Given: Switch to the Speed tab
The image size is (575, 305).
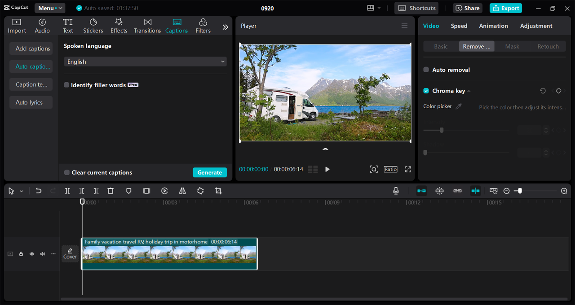Looking at the screenshot, I should tap(459, 26).
